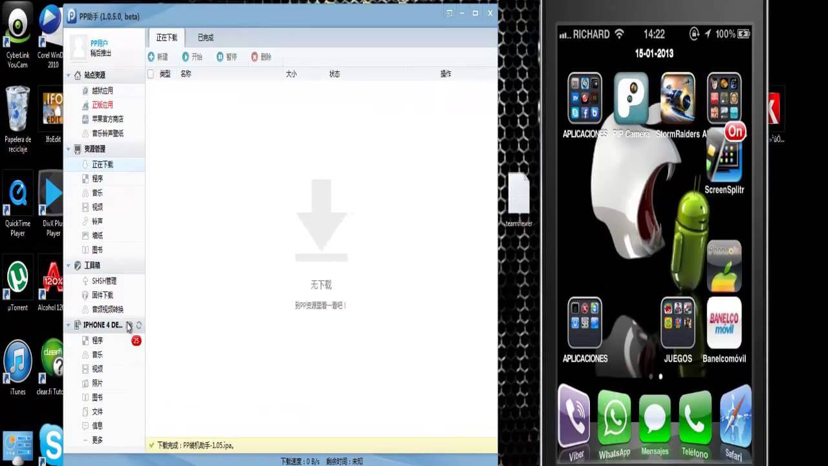Click the PP用户 account link

pos(99,43)
